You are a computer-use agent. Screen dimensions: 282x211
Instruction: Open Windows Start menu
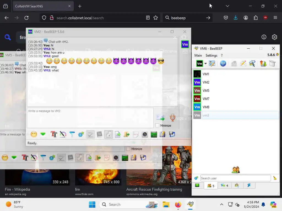pos(92,204)
